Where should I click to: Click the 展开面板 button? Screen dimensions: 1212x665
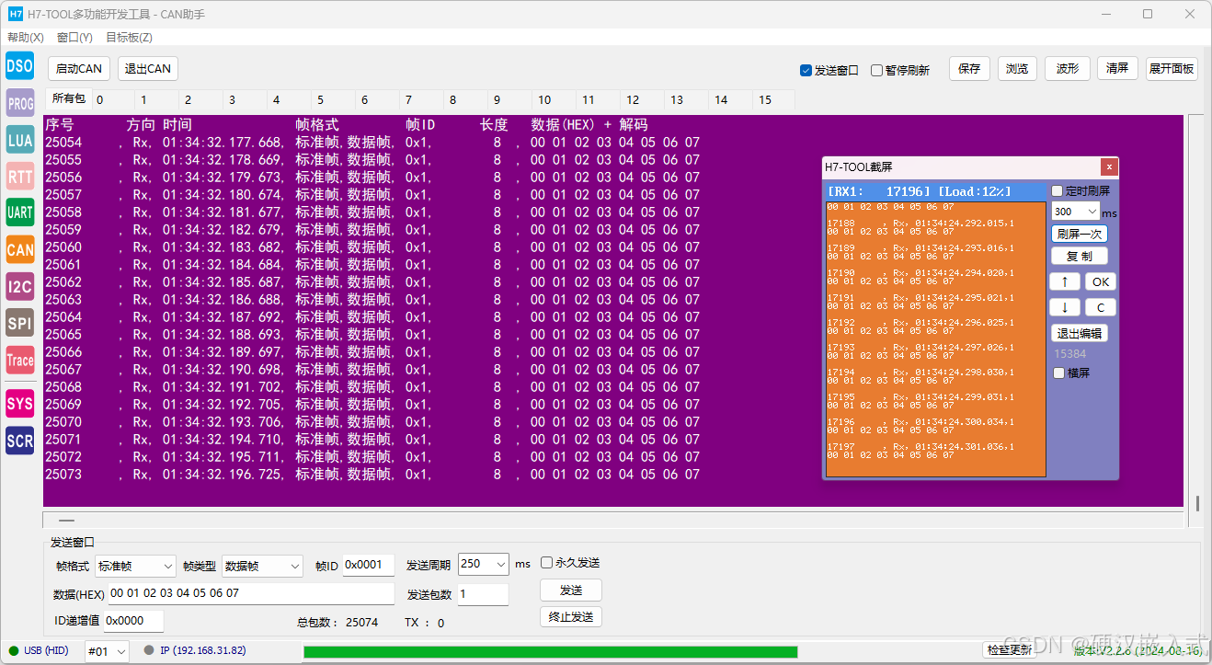(1172, 68)
